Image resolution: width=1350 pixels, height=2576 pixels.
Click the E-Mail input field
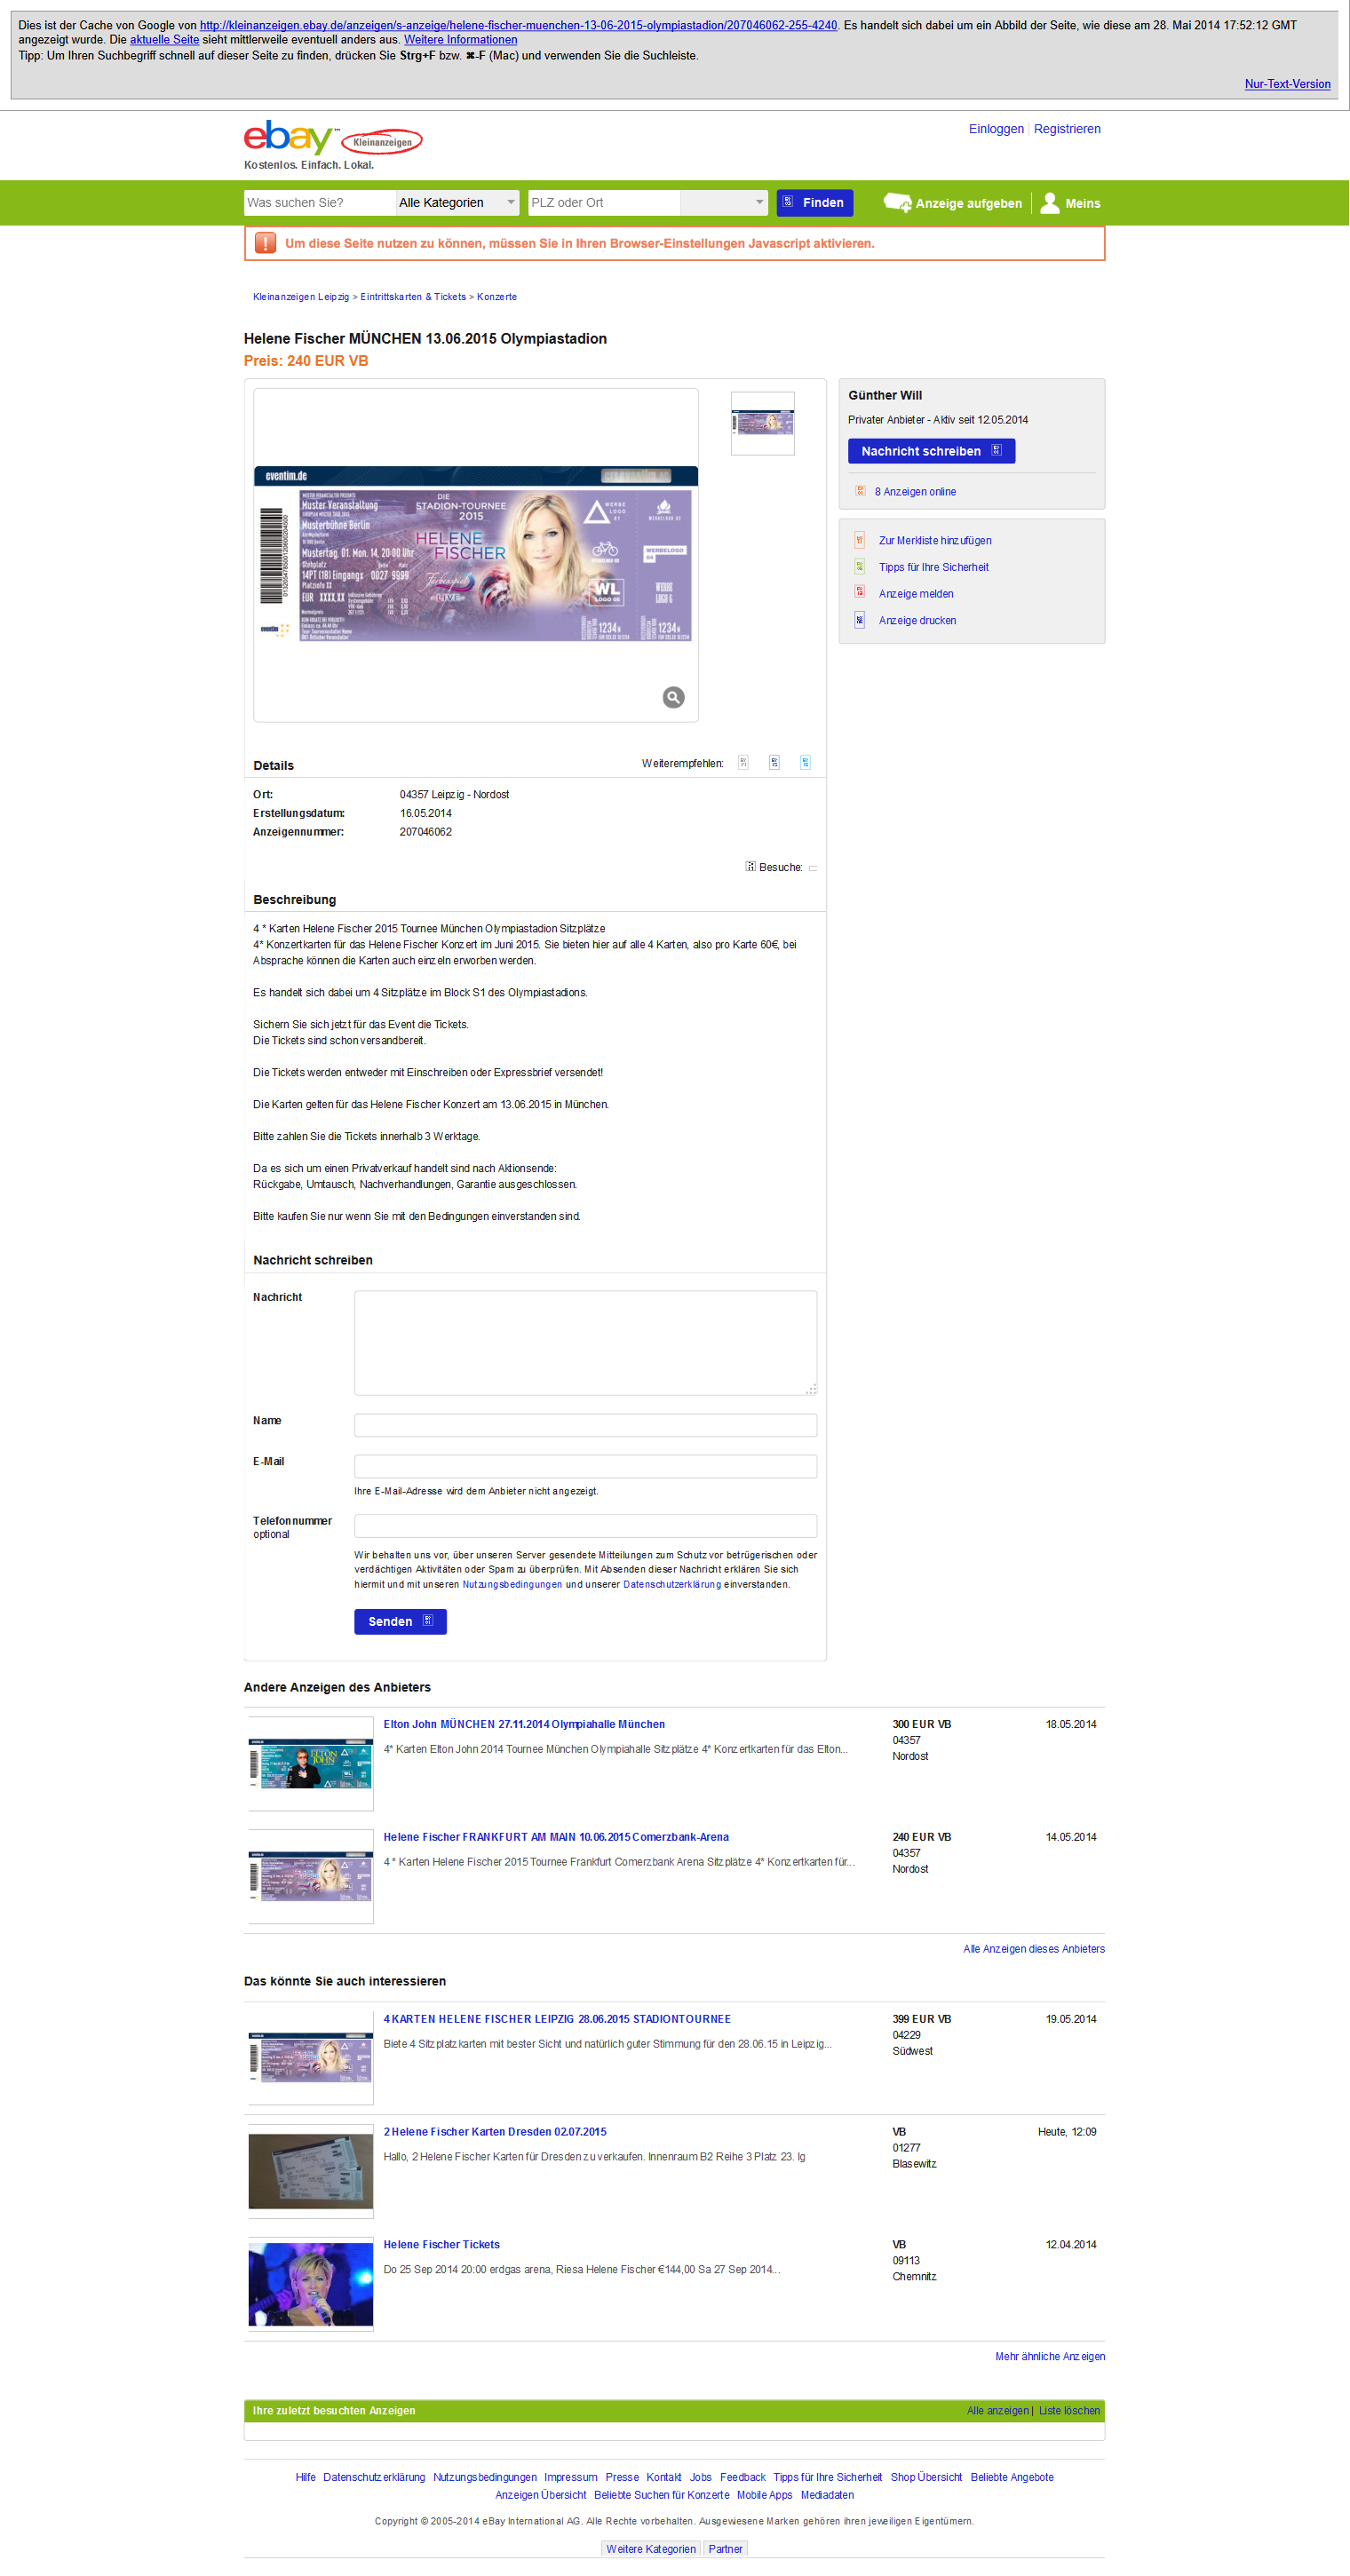[x=585, y=1467]
